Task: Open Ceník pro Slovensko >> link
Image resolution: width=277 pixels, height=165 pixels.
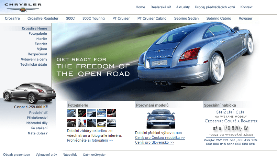Action: tap(154, 142)
